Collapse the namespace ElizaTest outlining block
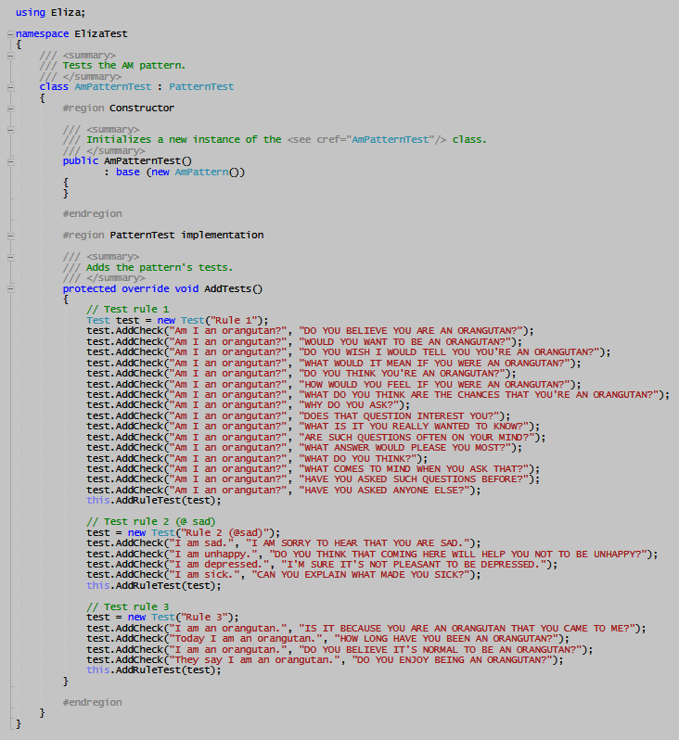Image resolution: width=679 pixels, height=740 pixels. [x=10, y=34]
